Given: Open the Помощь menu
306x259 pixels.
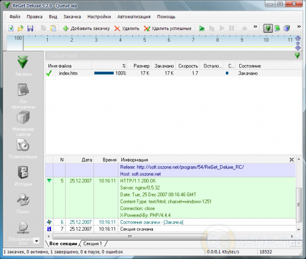Looking at the screenshot, I should (166, 17).
